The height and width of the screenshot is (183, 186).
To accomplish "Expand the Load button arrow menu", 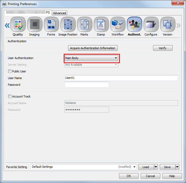I will 156,167.
